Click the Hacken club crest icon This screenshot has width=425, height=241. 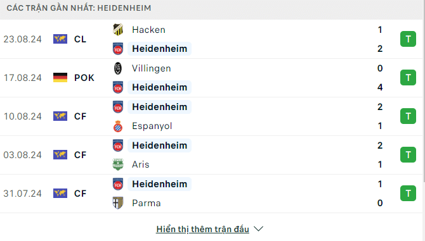pos(118,30)
